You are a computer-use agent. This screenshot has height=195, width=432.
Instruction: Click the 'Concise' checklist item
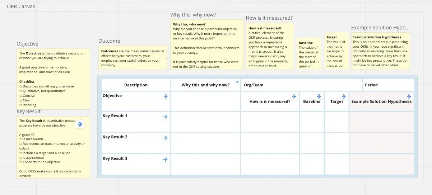tap(27, 96)
